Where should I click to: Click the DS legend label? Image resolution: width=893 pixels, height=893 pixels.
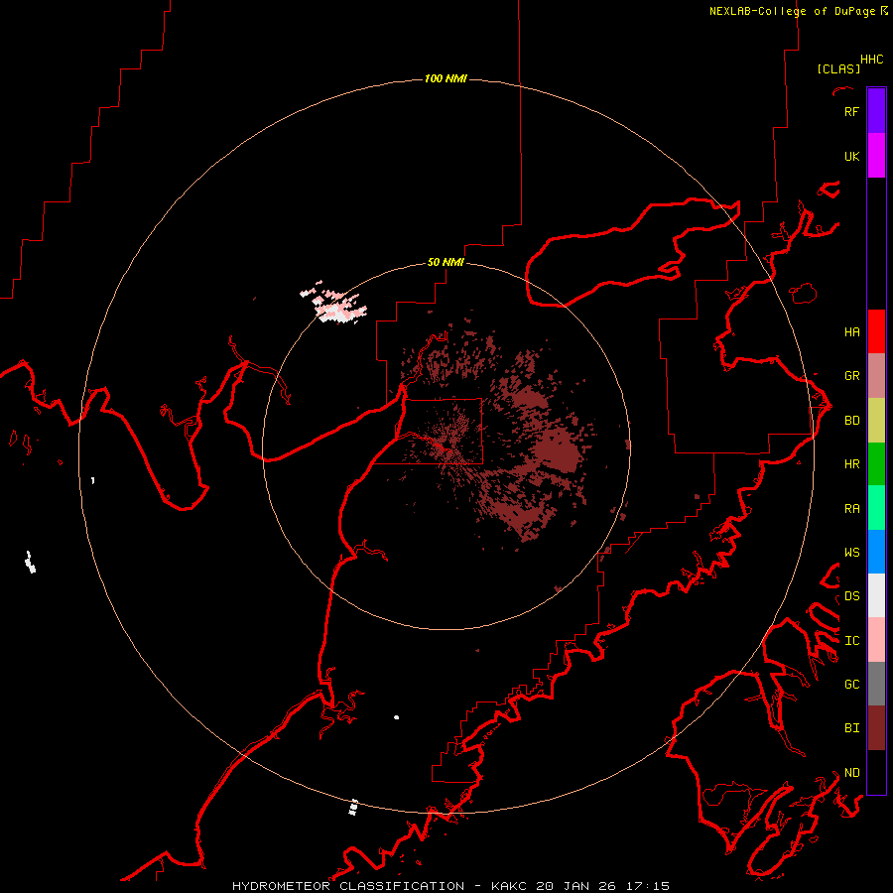tap(851, 595)
